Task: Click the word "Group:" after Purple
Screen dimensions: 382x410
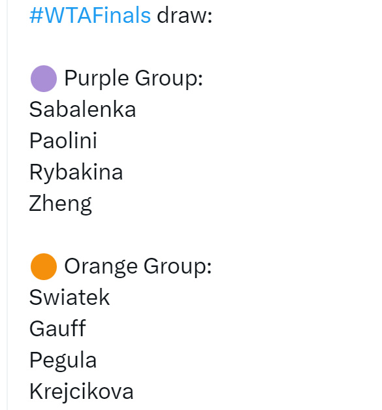Action: [x=169, y=78]
